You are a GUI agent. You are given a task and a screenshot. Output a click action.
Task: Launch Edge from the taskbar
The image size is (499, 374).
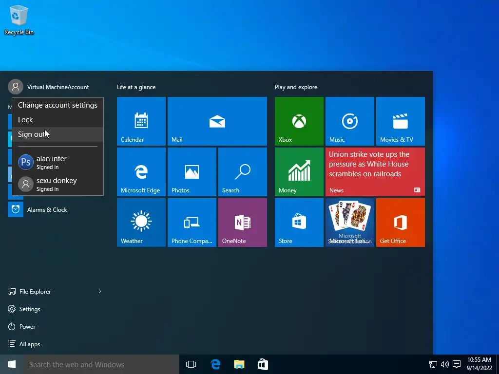click(215, 364)
